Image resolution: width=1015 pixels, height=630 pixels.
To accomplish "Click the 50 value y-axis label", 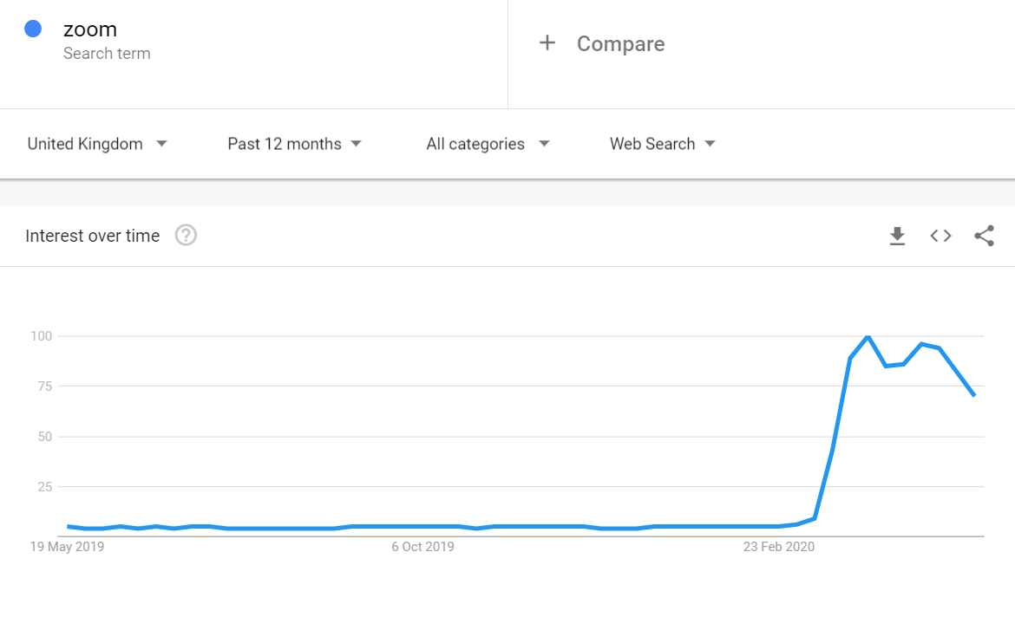I will tap(44, 436).
